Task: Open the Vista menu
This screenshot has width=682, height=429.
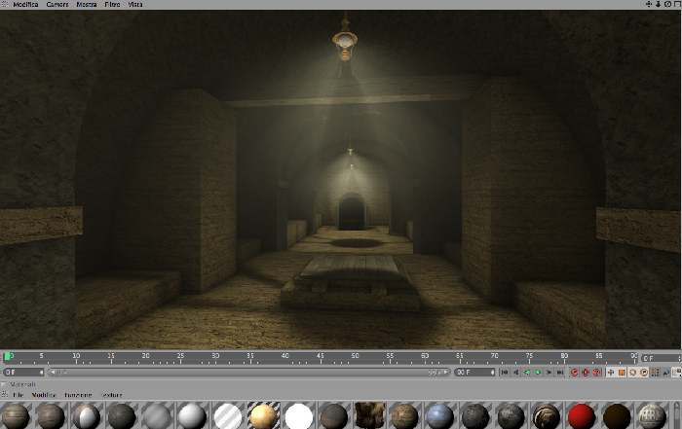Action: pos(135,4)
